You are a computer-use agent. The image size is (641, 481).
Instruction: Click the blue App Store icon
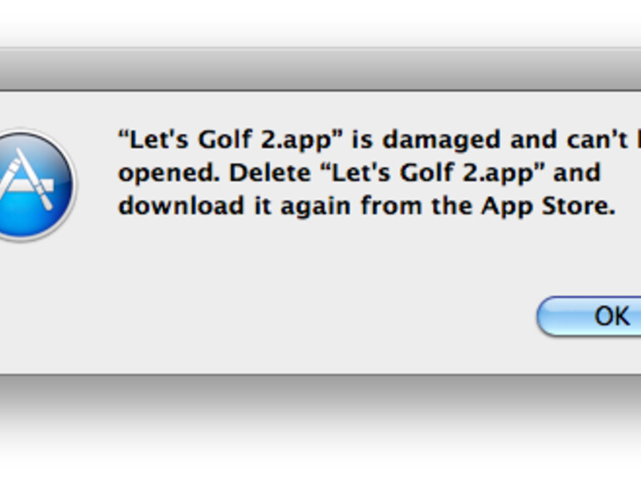(x=33, y=185)
